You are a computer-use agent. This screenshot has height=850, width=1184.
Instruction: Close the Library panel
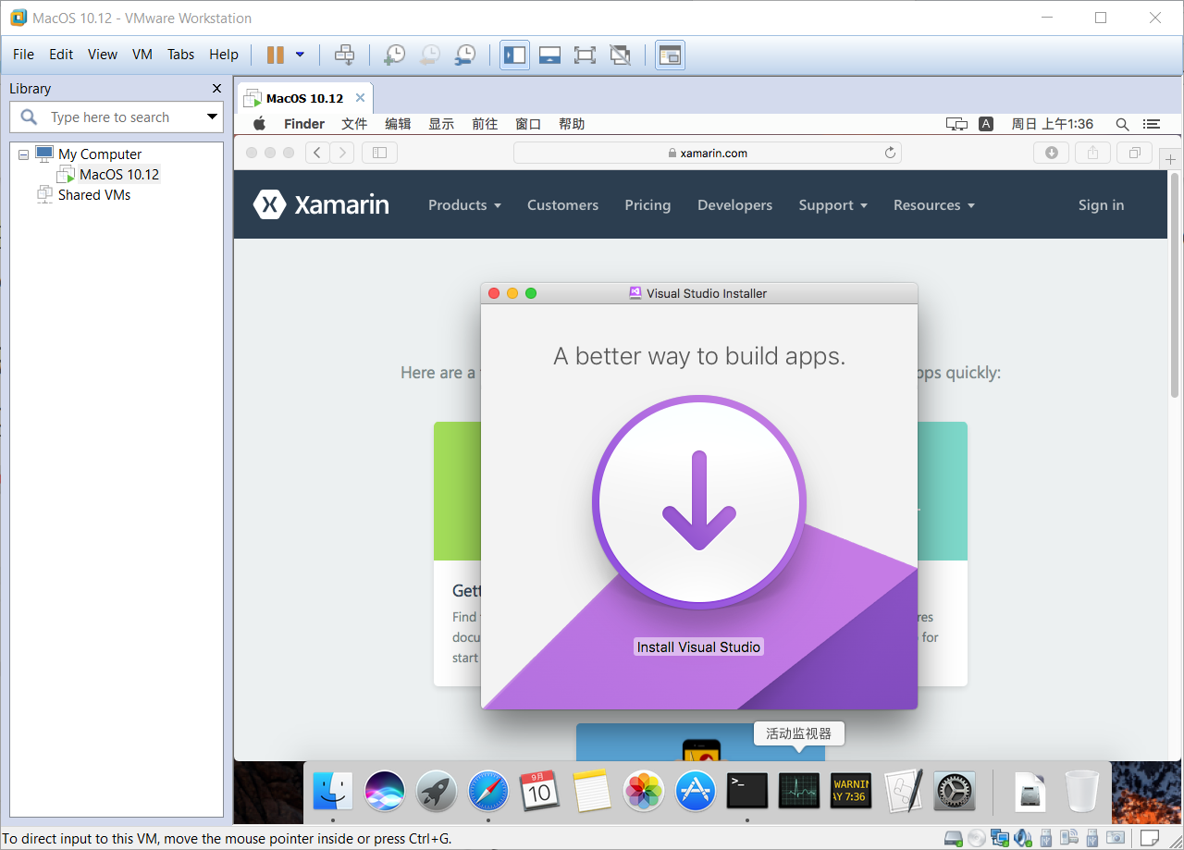coord(216,89)
